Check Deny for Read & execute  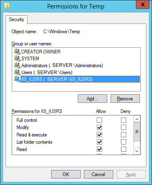(x=123, y=134)
